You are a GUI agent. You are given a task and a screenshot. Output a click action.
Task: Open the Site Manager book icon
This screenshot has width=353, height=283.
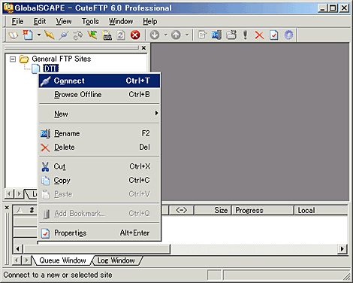(14, 35)
